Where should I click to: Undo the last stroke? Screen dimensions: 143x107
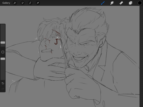[3, 83]
